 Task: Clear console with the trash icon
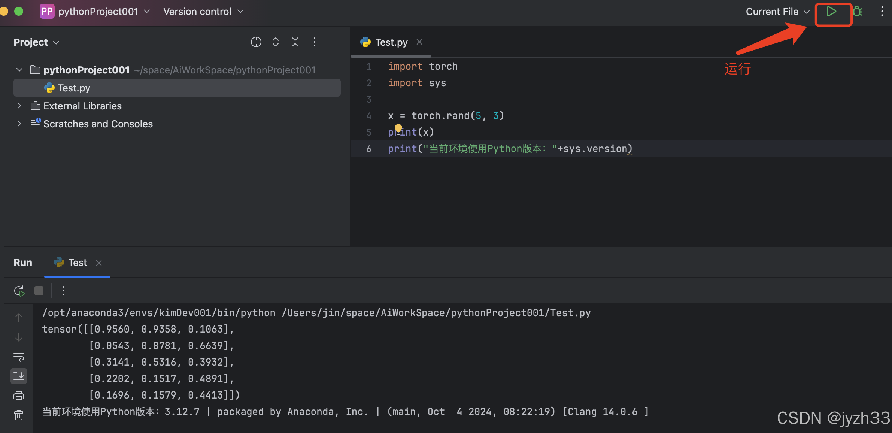tap(19, 415)
